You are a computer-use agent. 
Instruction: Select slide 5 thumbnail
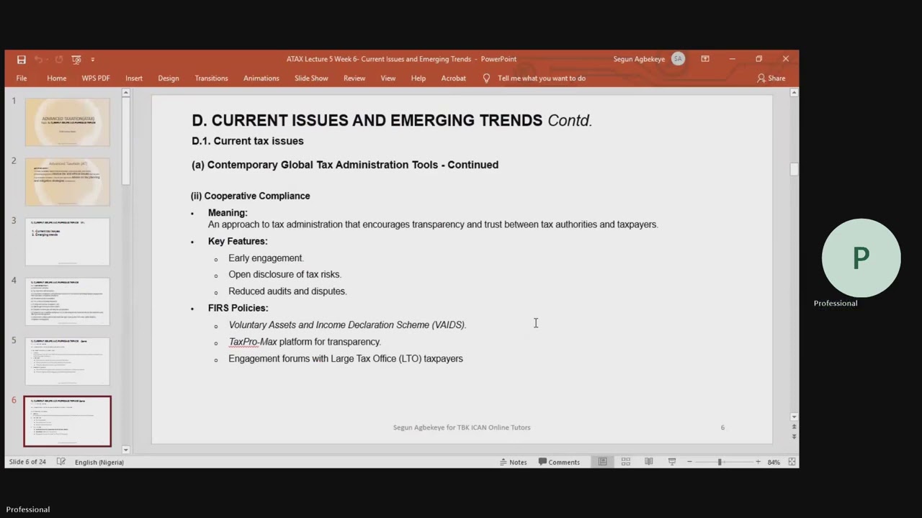[68, 361]
